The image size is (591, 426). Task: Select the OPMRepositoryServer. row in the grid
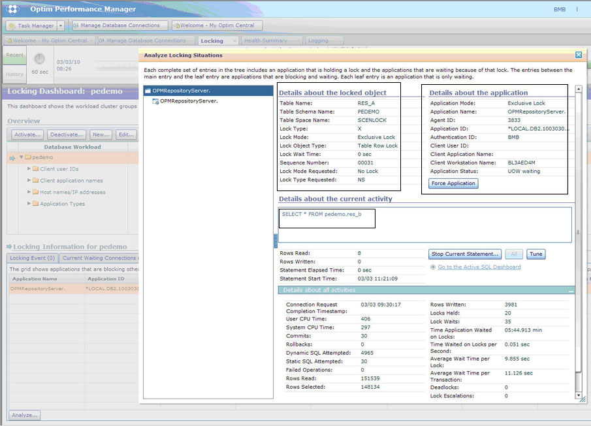coord(74,289)
